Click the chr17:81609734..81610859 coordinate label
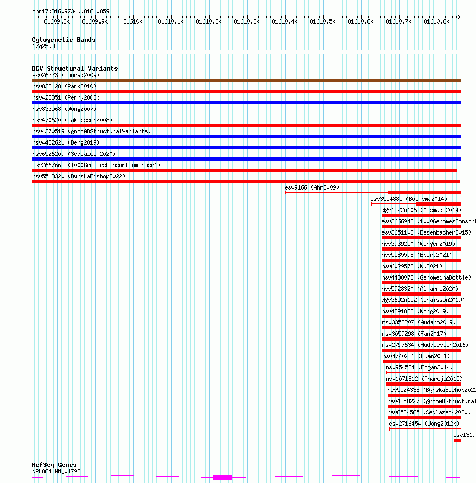The image size is (476, 483). [x=71, y=11]
